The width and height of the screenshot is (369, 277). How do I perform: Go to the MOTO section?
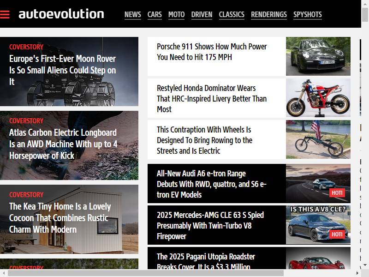(177, 15)
